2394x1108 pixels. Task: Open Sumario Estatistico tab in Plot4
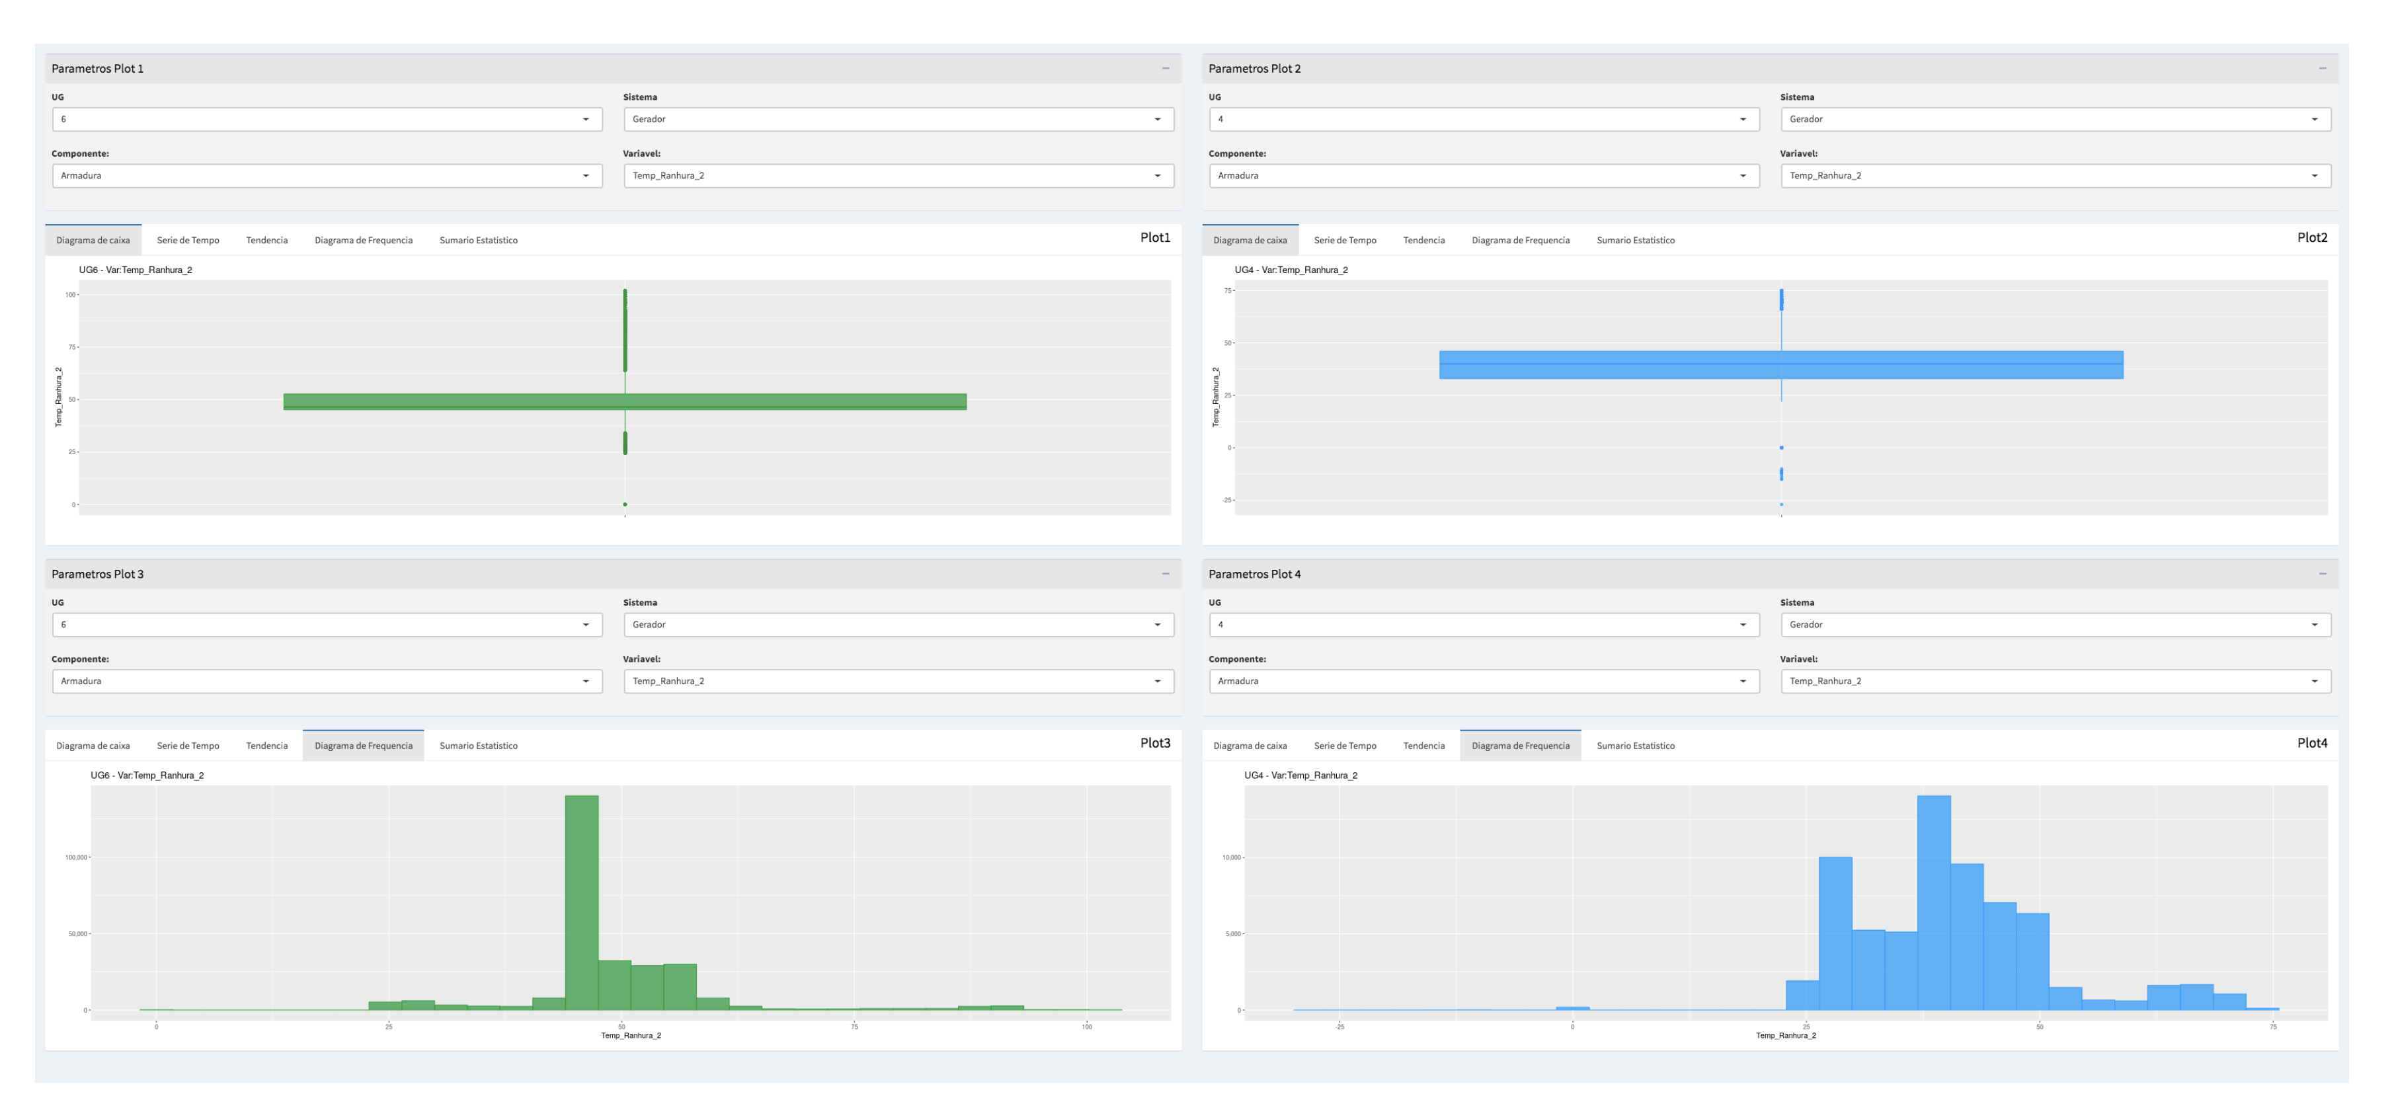[x=1635, y=746]
